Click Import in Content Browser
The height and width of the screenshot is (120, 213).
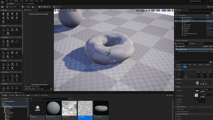point(11,95)
